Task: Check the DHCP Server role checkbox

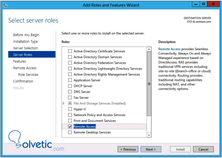Action: pos(70,86)
